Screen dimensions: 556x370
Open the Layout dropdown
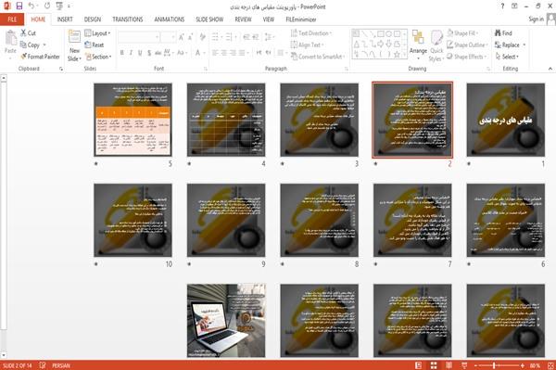click(97, 33)
